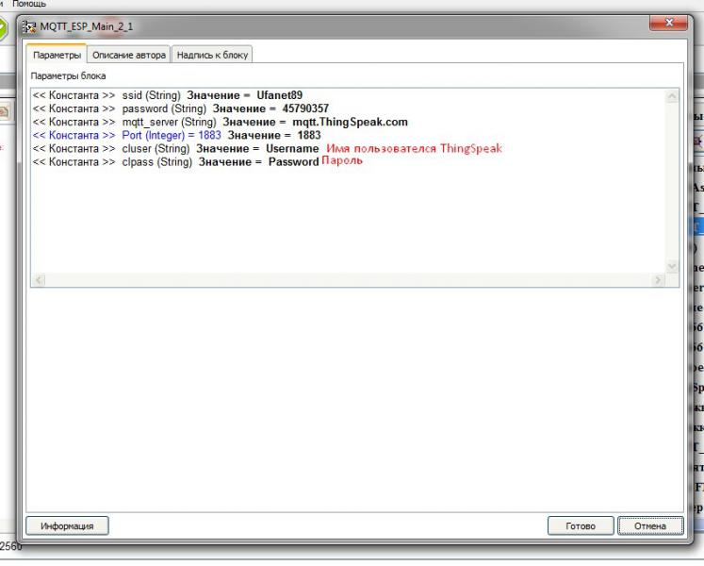Click the parameter list scroll up arrow
704x566 pixels.
672,96
